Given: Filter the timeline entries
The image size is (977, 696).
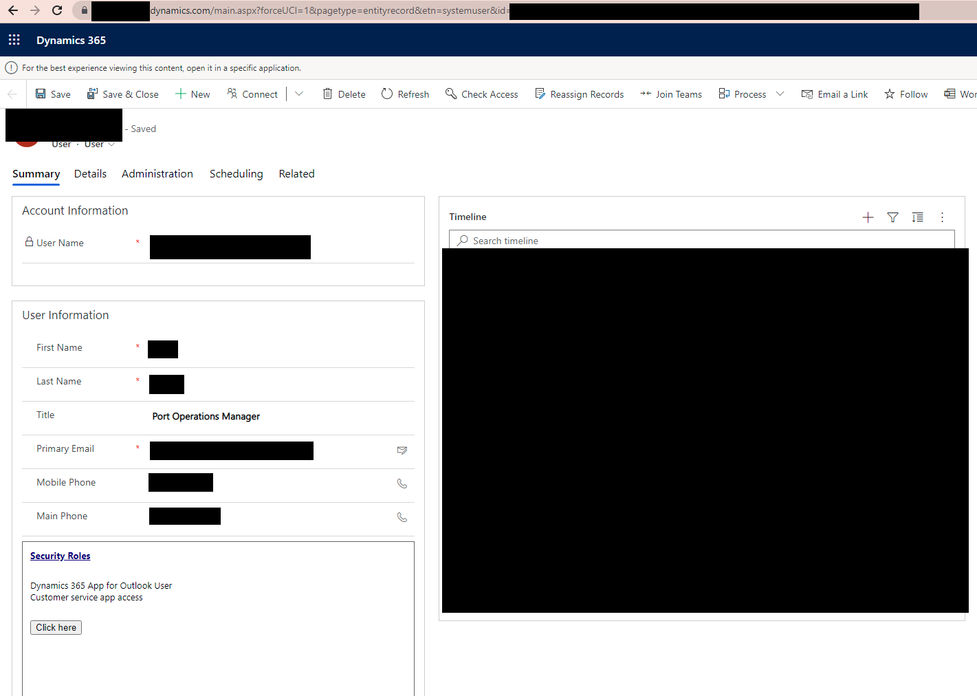Looking at the screenshot, I should [x=892, y=217].
